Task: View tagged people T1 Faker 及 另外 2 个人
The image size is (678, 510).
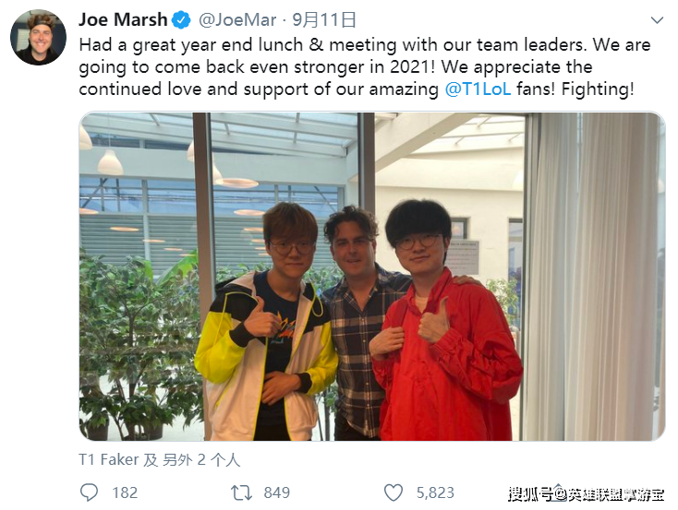Action: coord(159,459)
